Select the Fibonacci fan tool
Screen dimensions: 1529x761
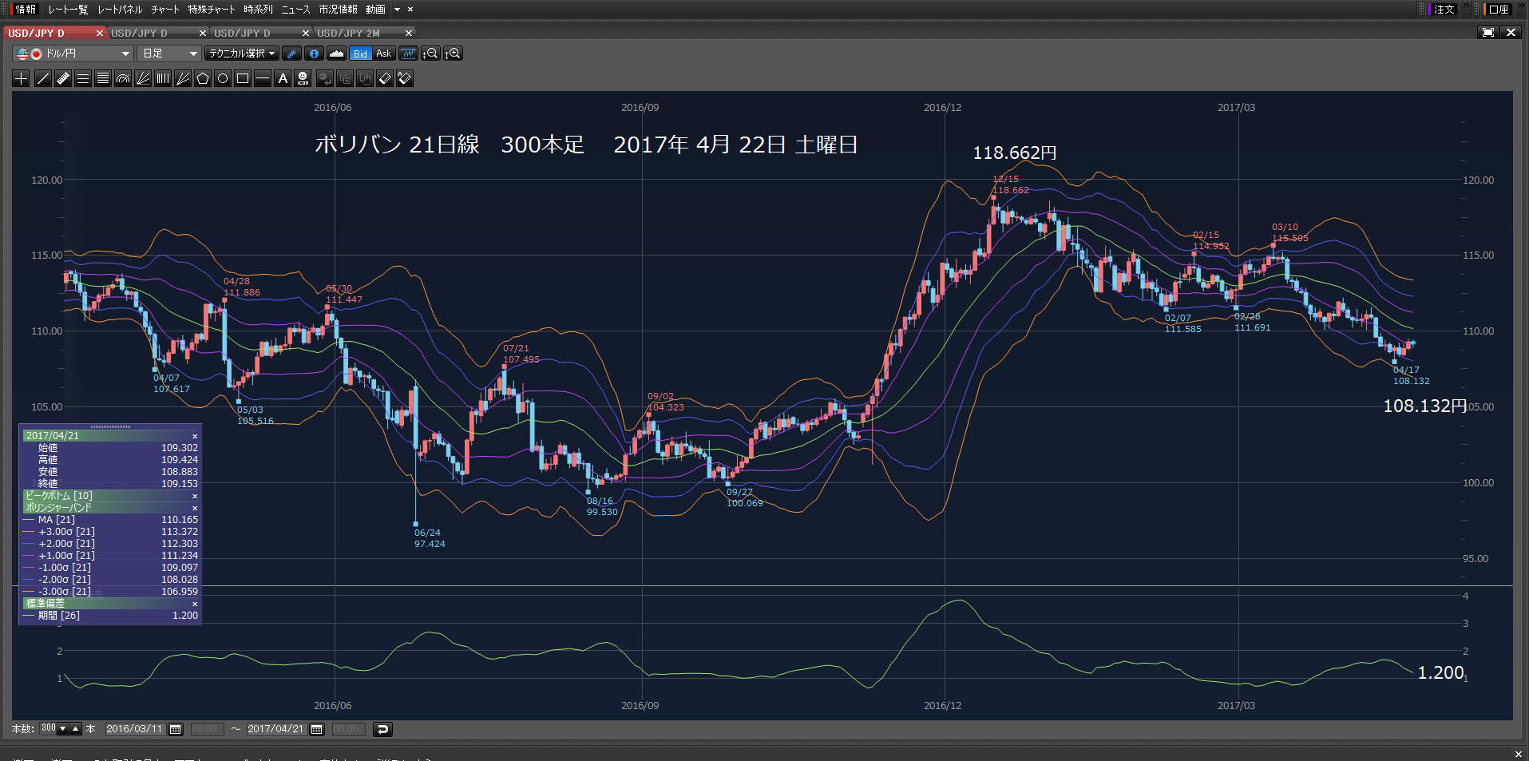coord(143,78)
